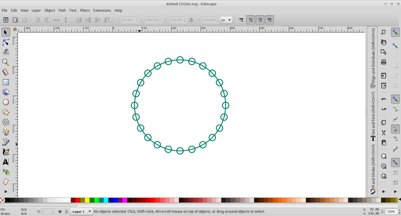401x216 pixels.
Task: Open Align and Distribute panel tab
Action: pyautogui.click(x=373, y=57)
